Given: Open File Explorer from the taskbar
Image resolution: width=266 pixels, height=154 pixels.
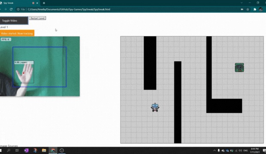Looking at the screenshot, I should click(x=44, y=150).
